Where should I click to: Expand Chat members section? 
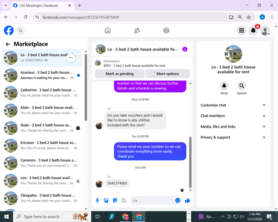click(x=233, y=116)
